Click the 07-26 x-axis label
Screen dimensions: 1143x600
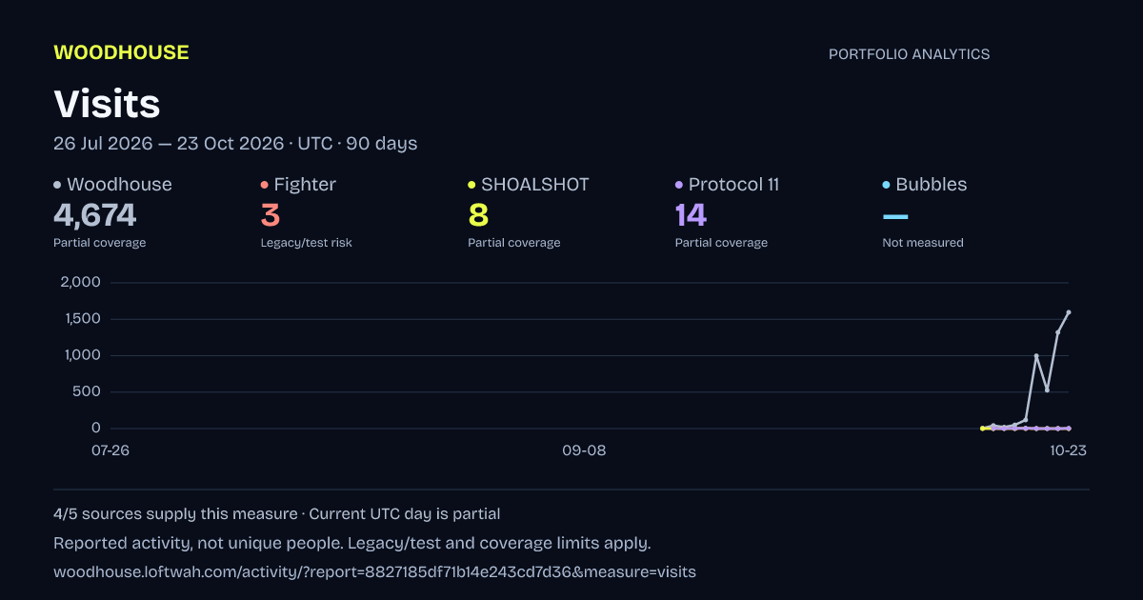pos(110,451)
